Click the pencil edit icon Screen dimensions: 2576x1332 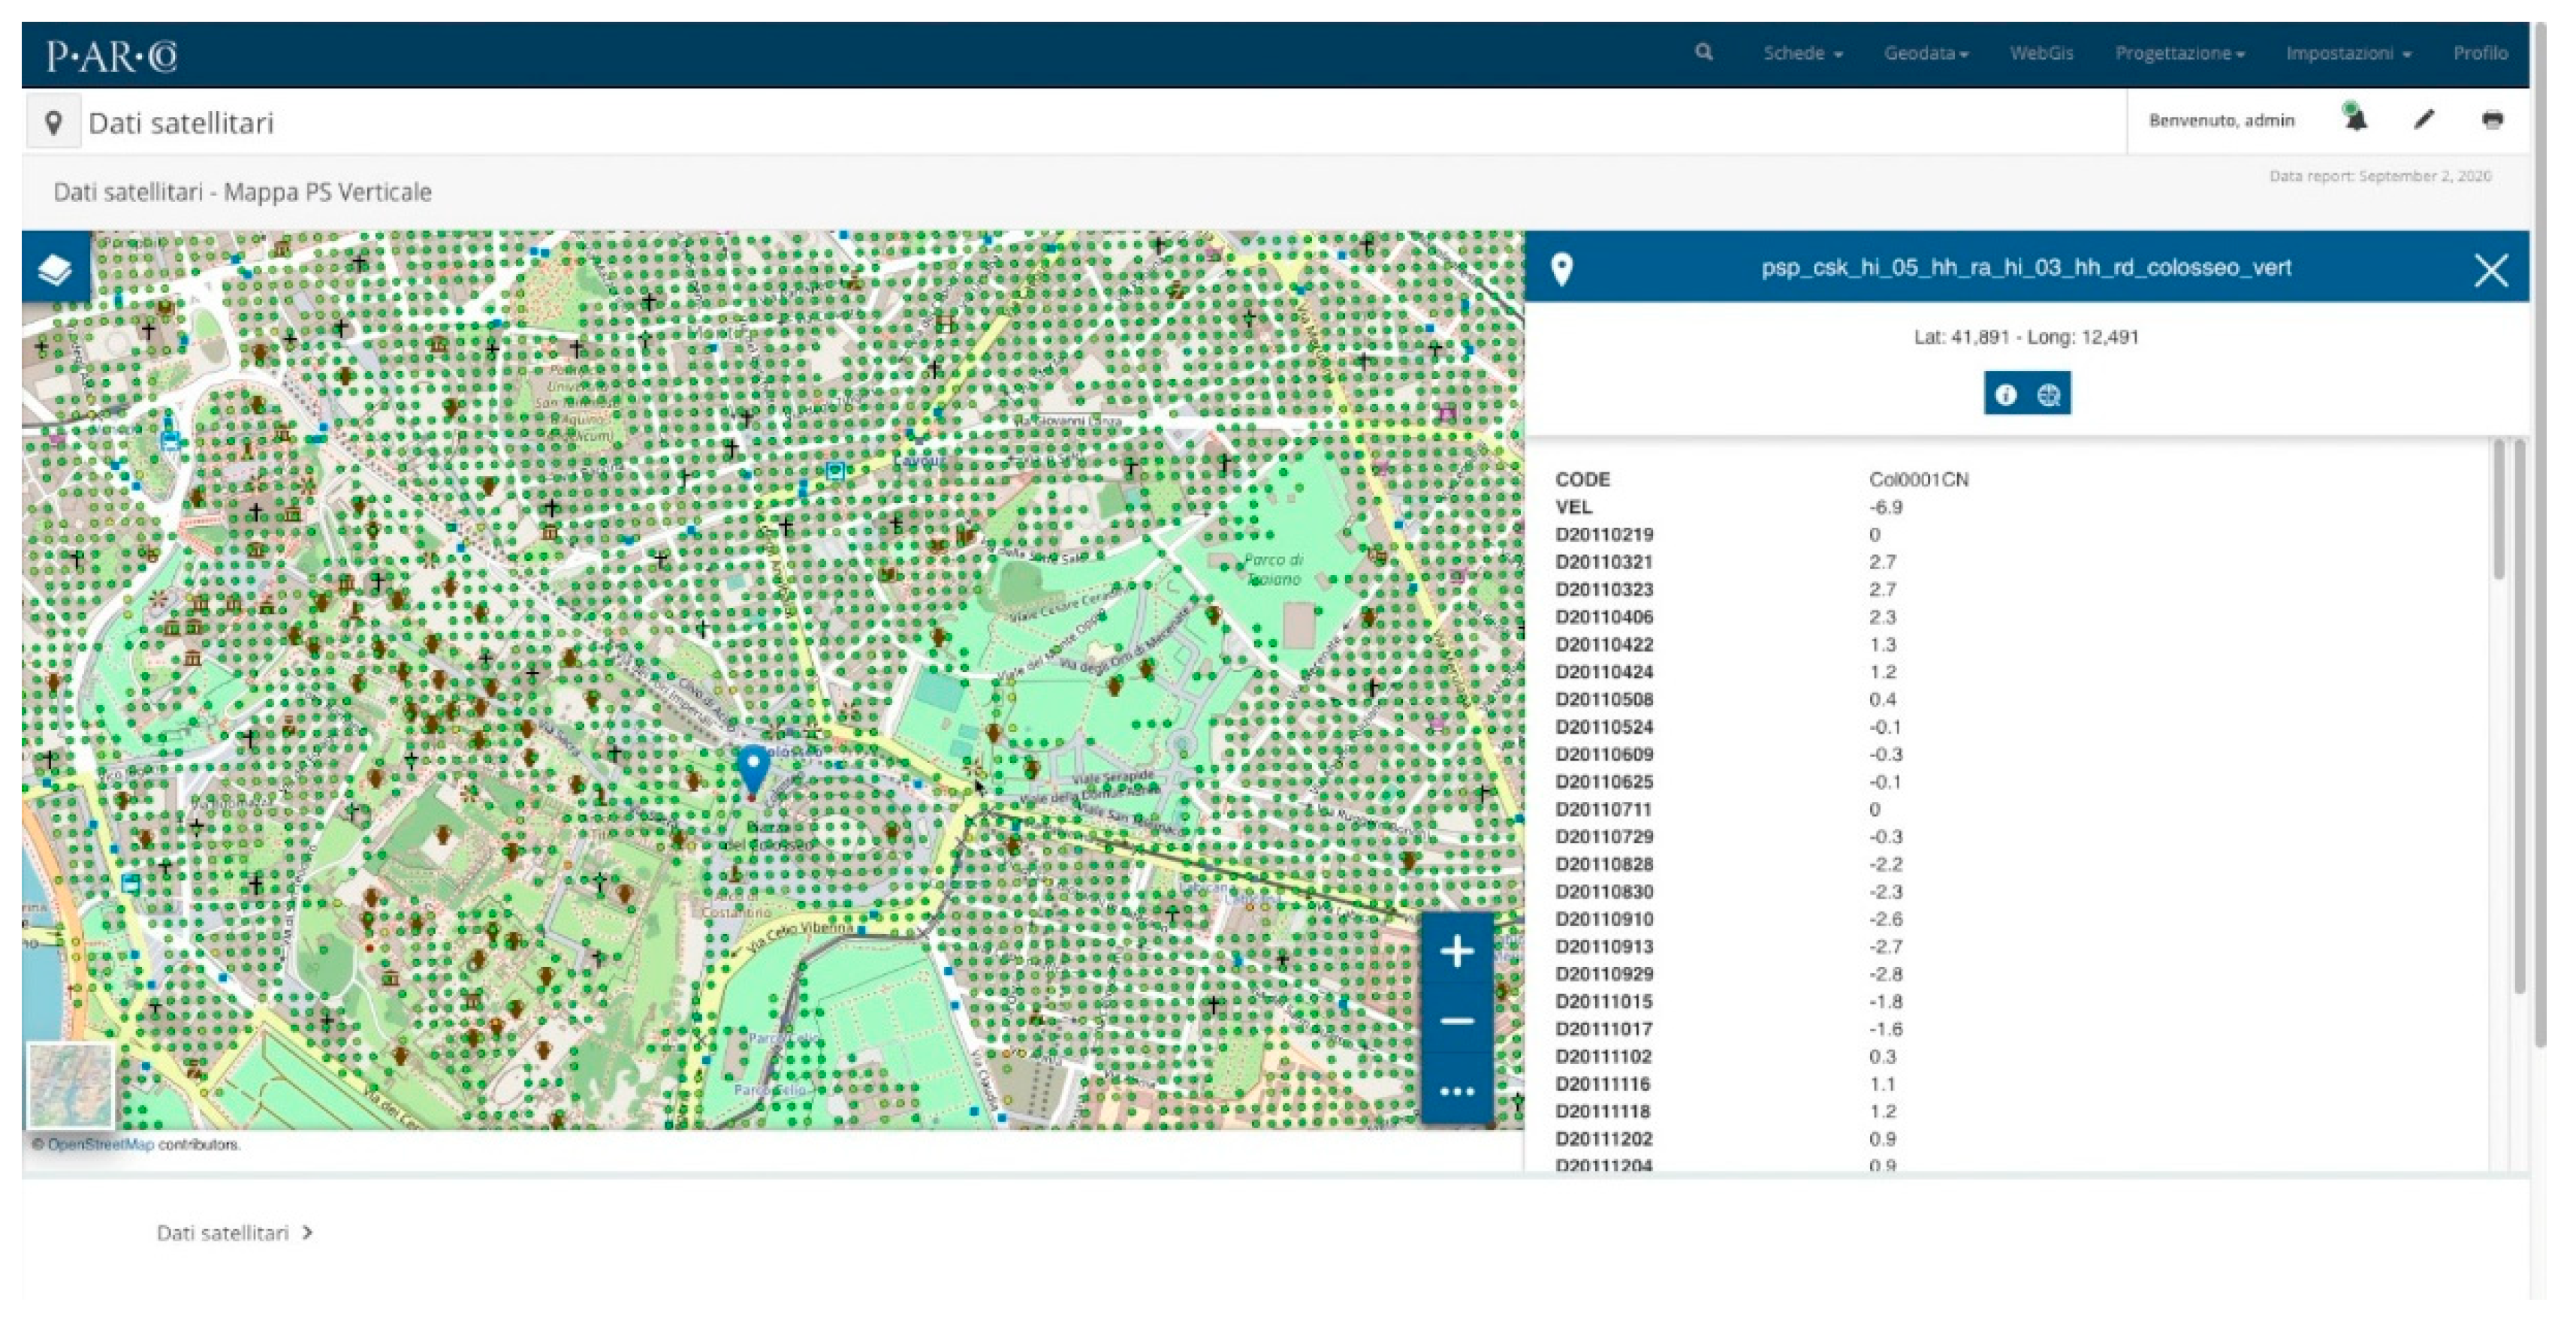[2424, 120]
